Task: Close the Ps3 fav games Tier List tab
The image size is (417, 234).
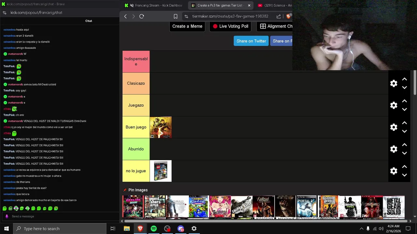Action: point(249,6)
